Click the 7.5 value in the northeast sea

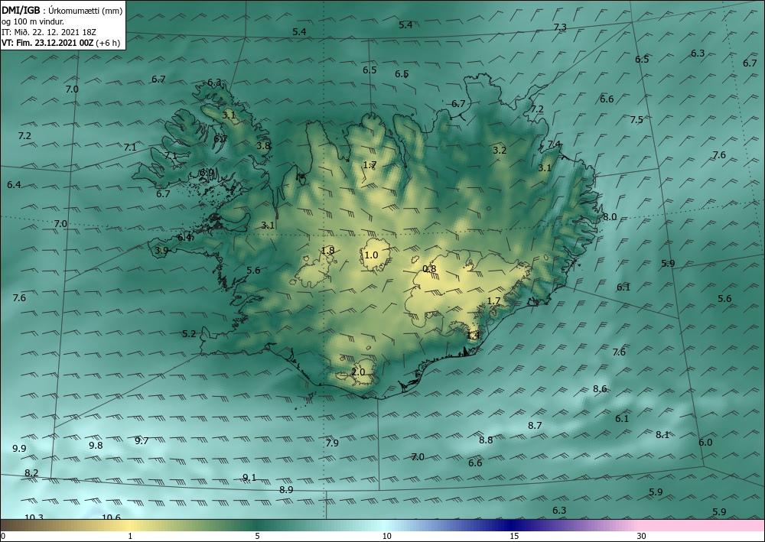[636, 120]
